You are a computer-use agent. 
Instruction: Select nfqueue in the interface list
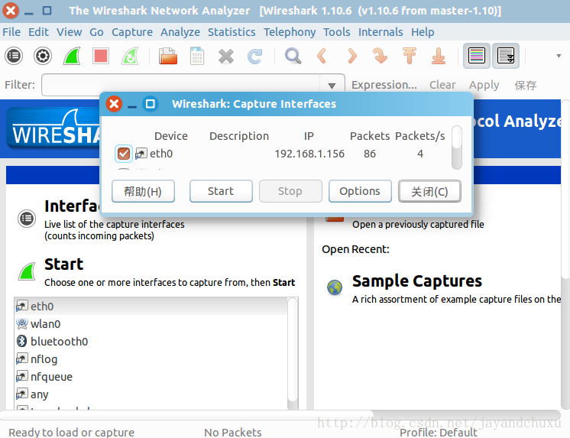(x=151, y=377)
